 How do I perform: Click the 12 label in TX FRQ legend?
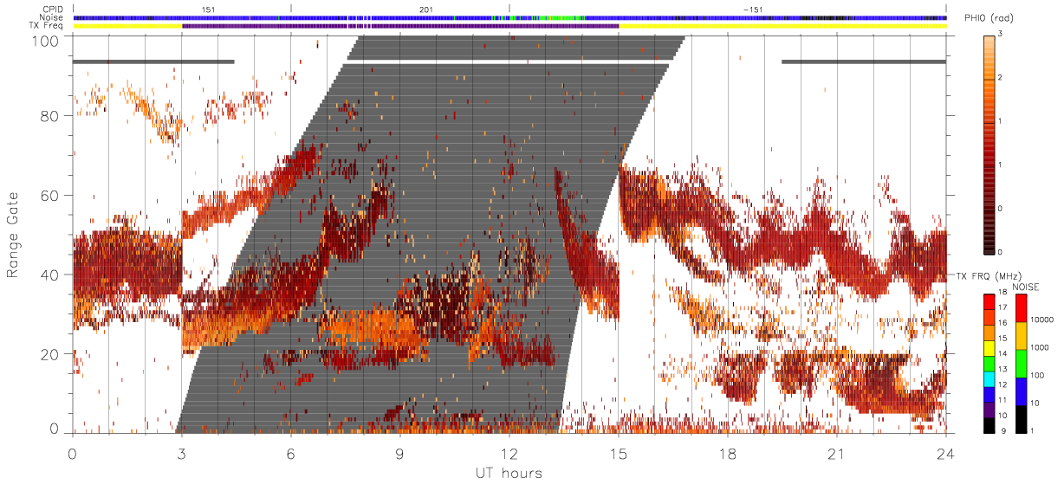tap(1002, 384)
